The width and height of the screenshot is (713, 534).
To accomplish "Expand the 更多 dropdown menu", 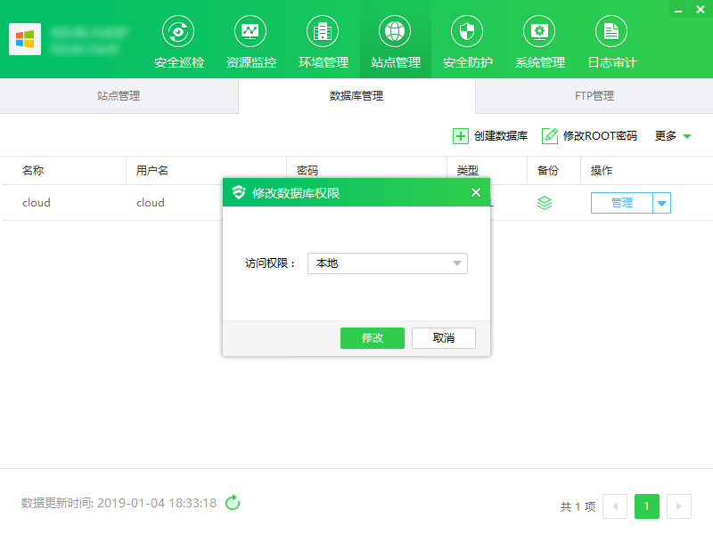I will 673,136.
